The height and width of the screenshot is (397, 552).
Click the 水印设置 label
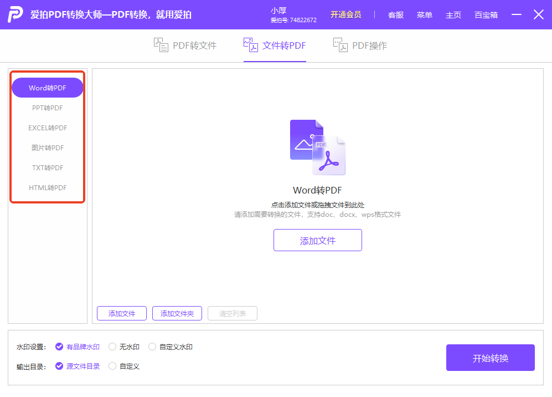(x=32, y=347)
